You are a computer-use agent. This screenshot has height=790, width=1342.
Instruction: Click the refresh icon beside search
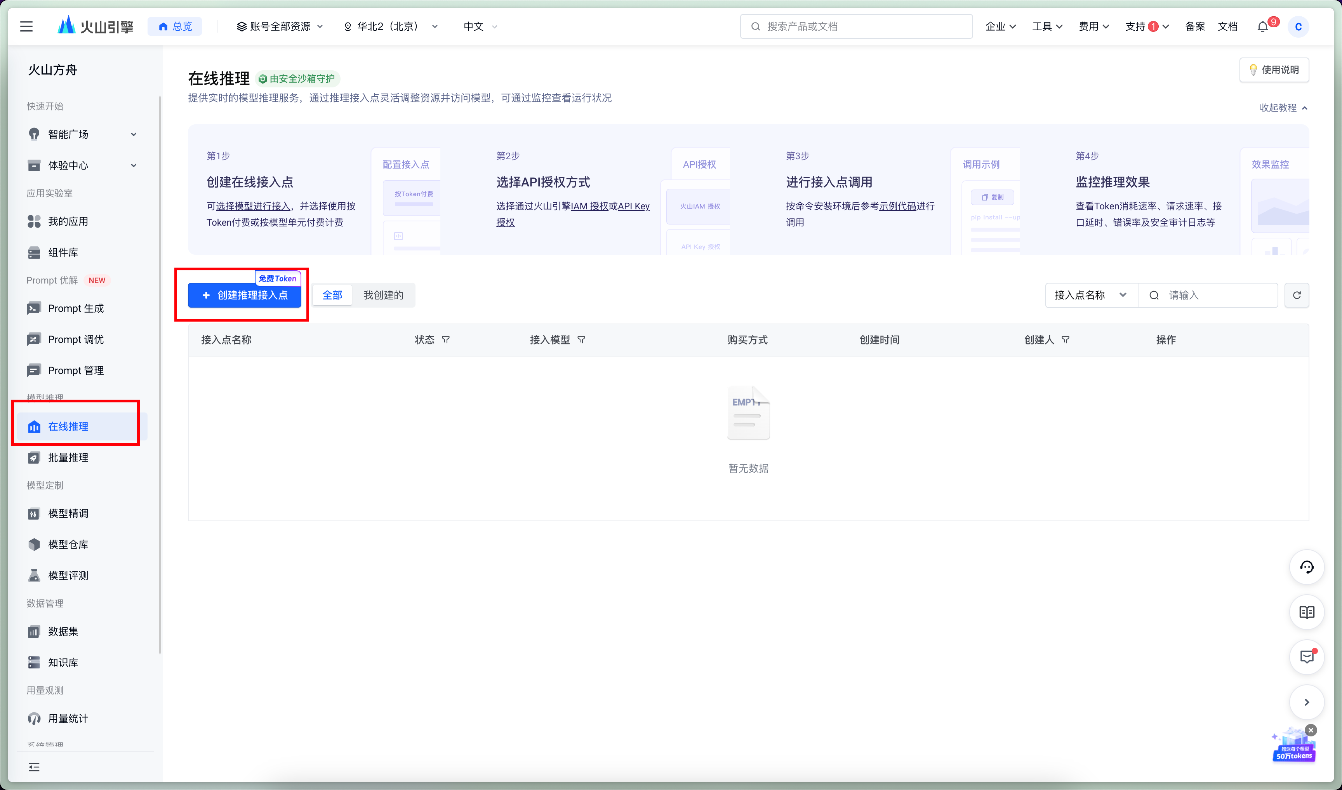pos(1296,295)
